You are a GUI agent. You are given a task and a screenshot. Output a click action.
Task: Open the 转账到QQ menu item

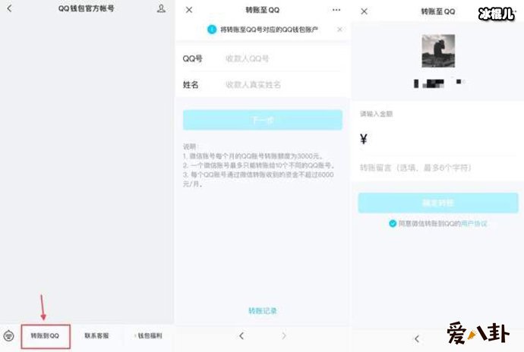(x=45, y=336)
